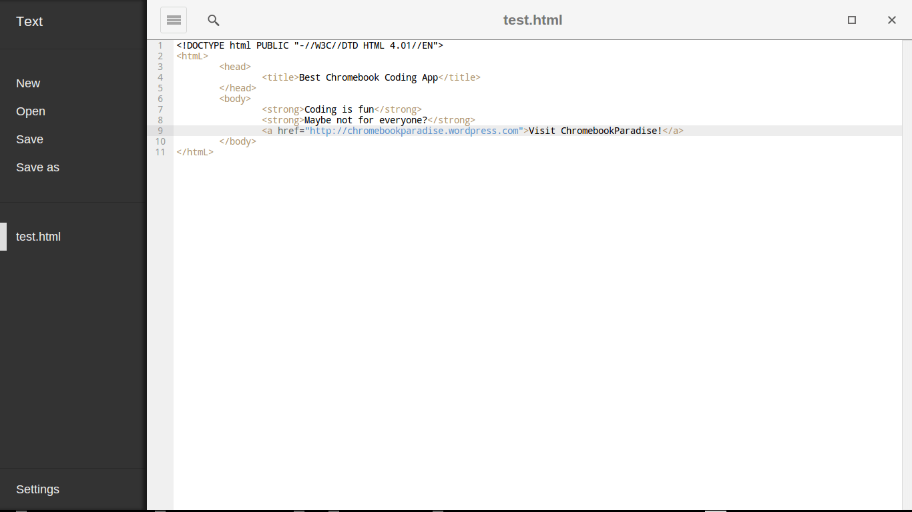Choose Open in the sidebar
The image size is (912, 512).
(x=31, y=111)
